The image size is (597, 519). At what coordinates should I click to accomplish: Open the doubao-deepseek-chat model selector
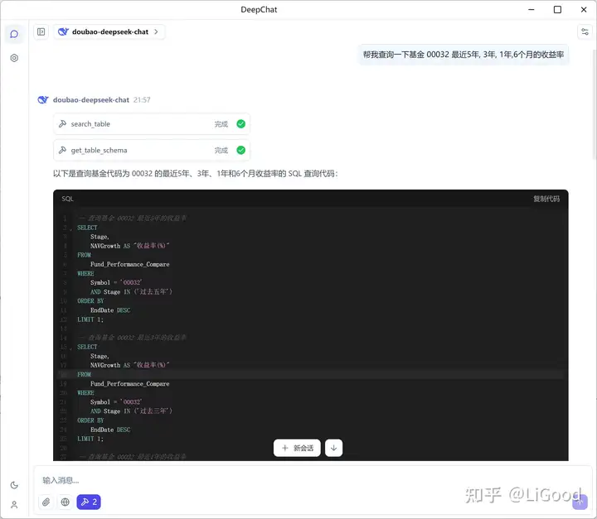(x=109, y=32)
